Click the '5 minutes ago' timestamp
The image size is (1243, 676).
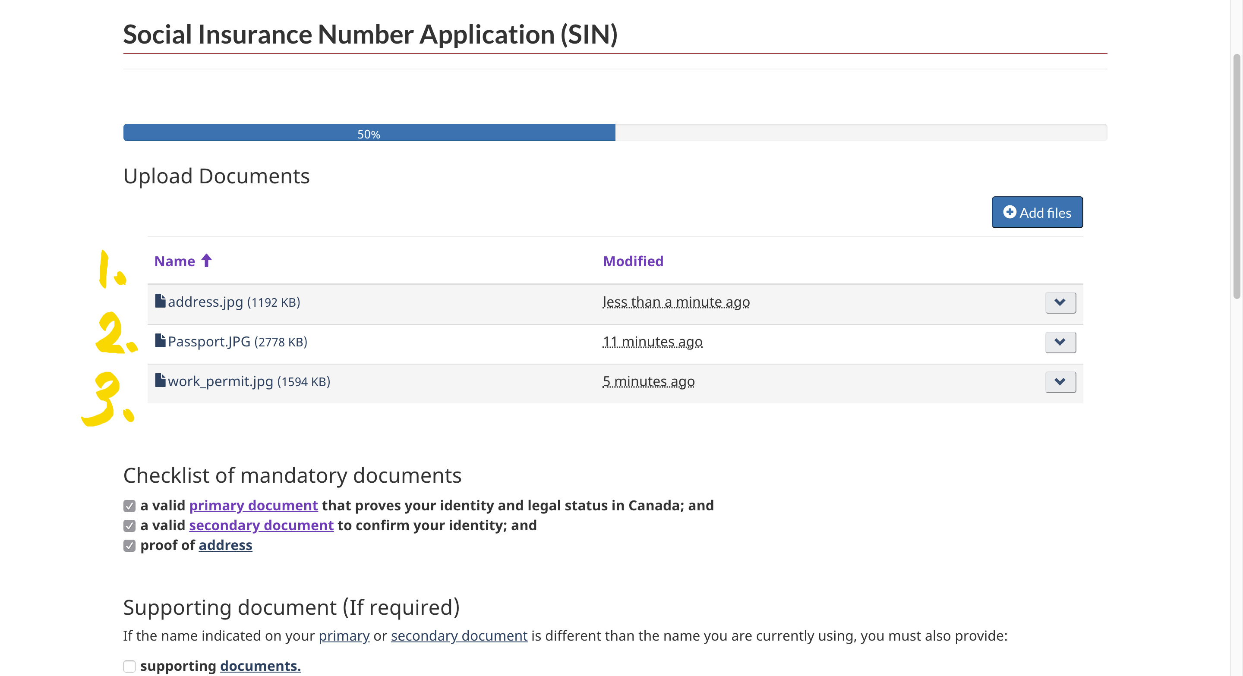(x=649, y=381)
